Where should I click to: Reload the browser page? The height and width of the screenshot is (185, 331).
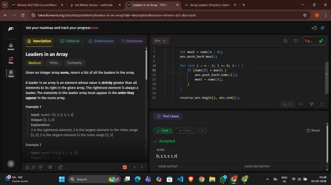tap(23, 15)
